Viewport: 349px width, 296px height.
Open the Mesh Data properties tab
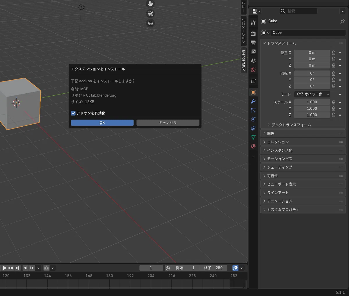pos(253,137)
